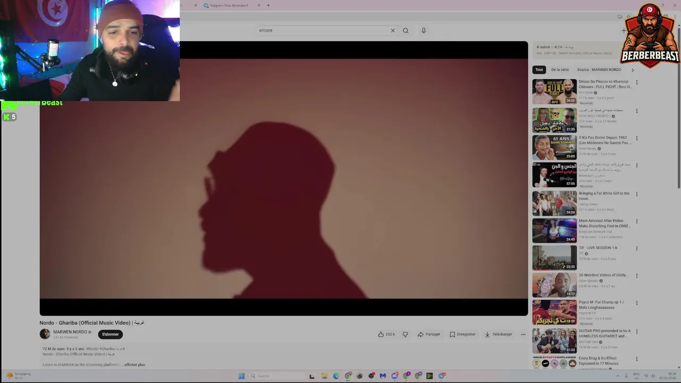Image resolution: width=681 pixels, height=383 pixels.
Task: Open options menu for GUITAR PRO video
Action: (637, 331)
